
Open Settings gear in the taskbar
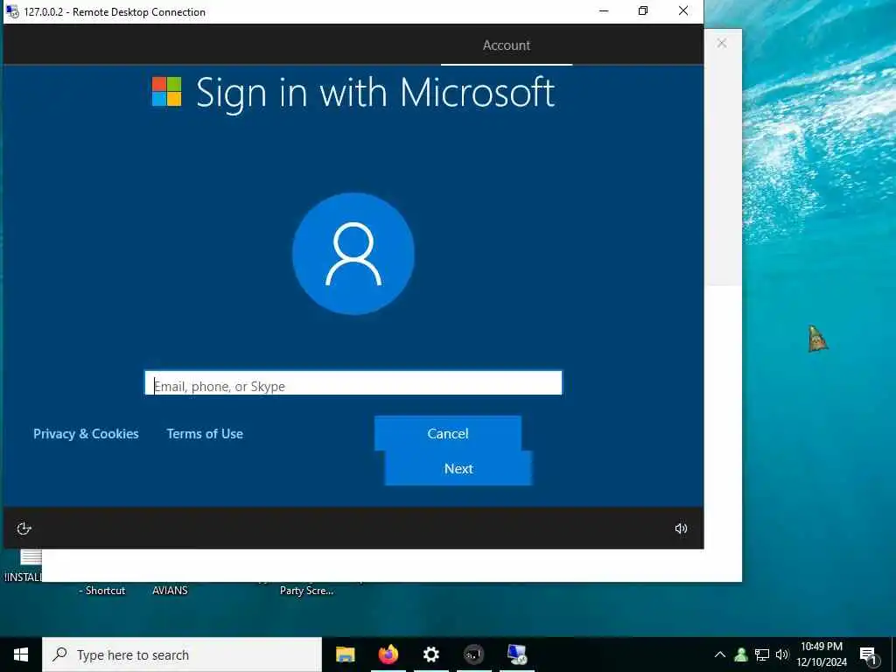pos(430,654)
